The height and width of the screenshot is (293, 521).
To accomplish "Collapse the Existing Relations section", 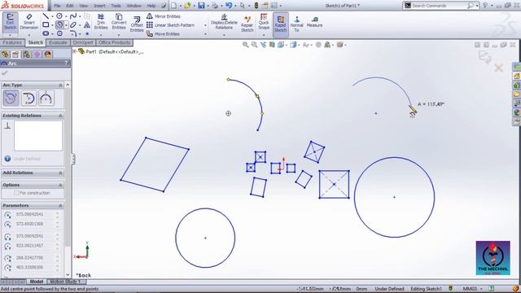I will 60,116.
